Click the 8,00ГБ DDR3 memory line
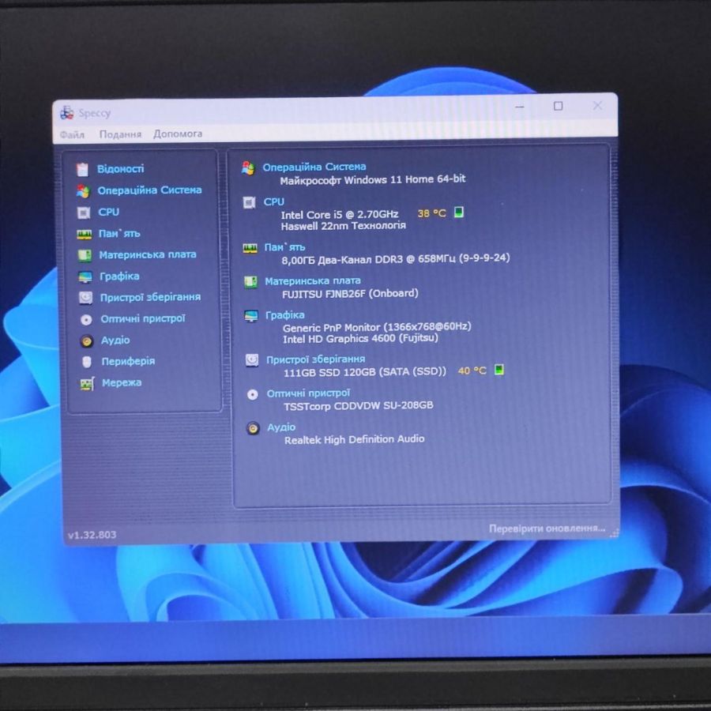The image size is (711, 711). point(396,259)
